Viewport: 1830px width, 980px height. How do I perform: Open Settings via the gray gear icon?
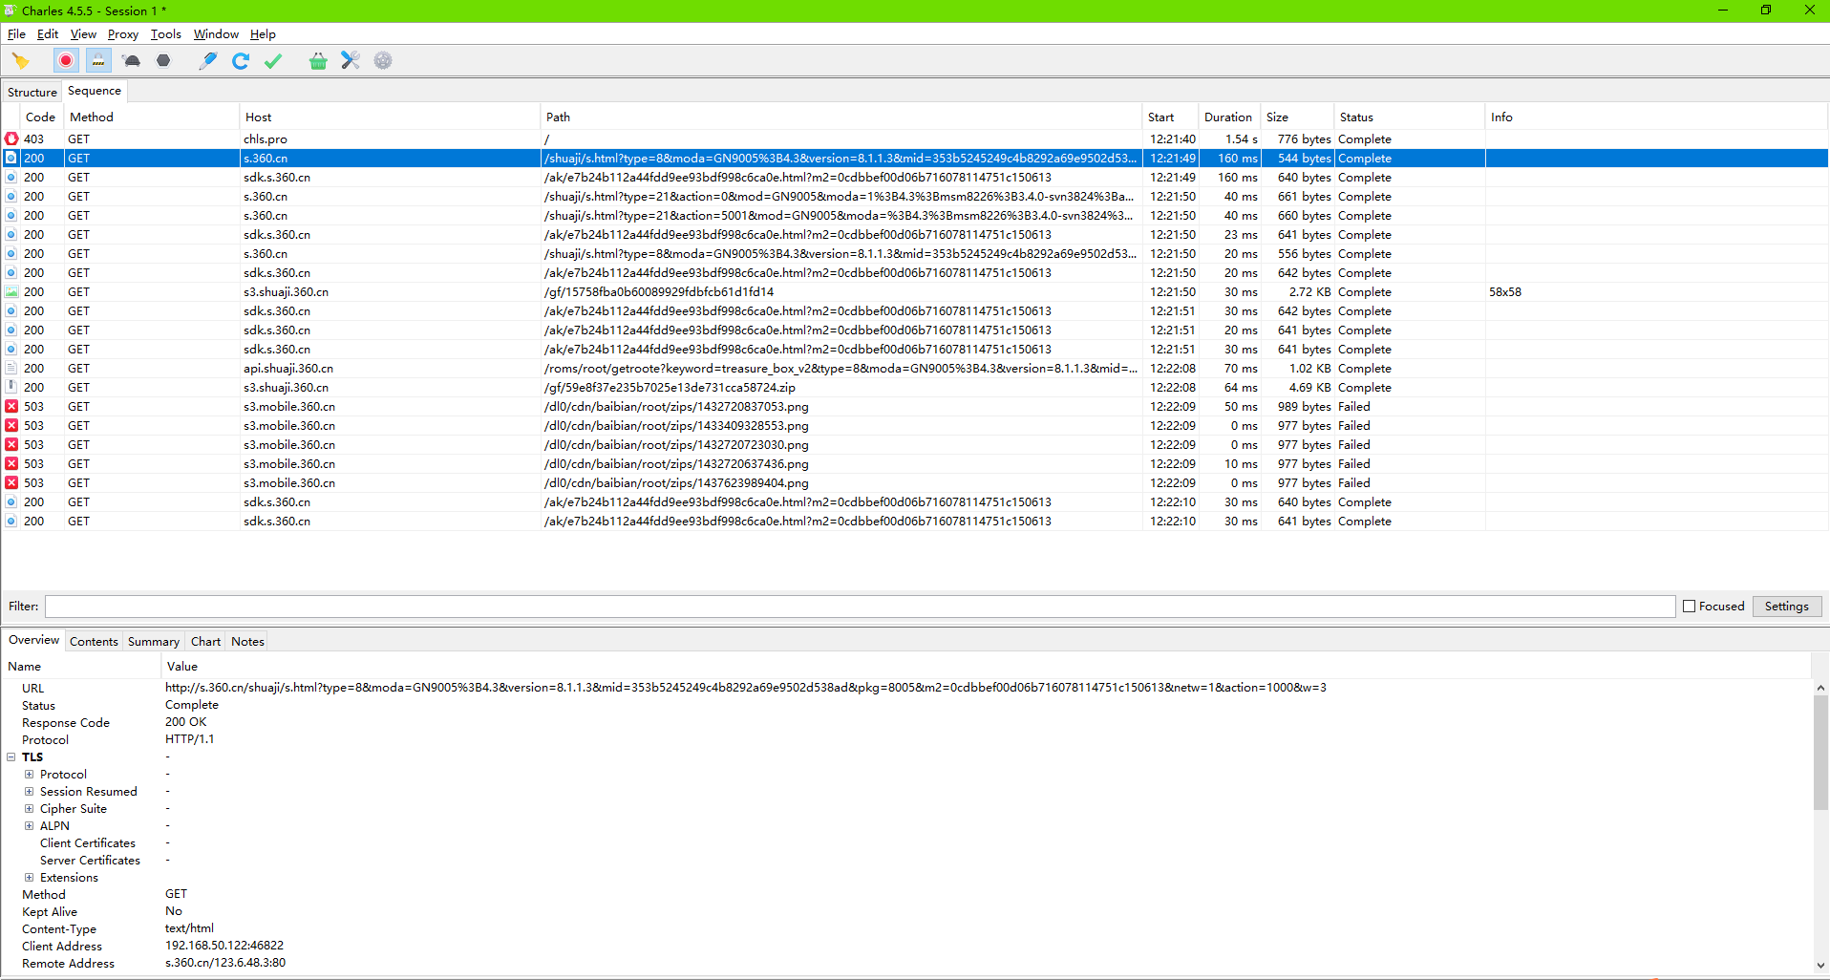click(383, 61)
